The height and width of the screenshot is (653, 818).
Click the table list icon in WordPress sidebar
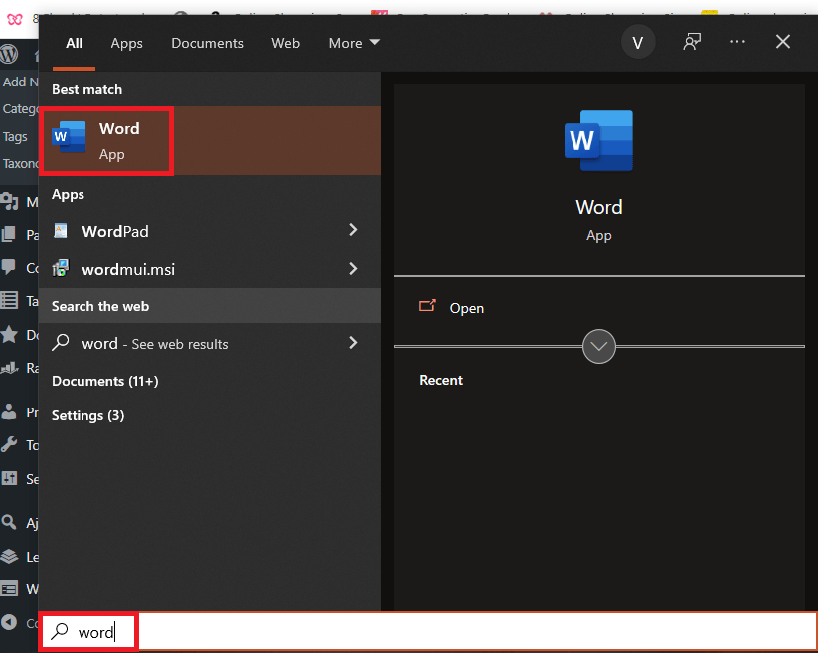pos(9,300)
